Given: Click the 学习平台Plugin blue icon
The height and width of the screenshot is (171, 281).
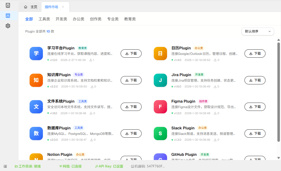Looking at the screenshot, I should [x=36, y=54].
